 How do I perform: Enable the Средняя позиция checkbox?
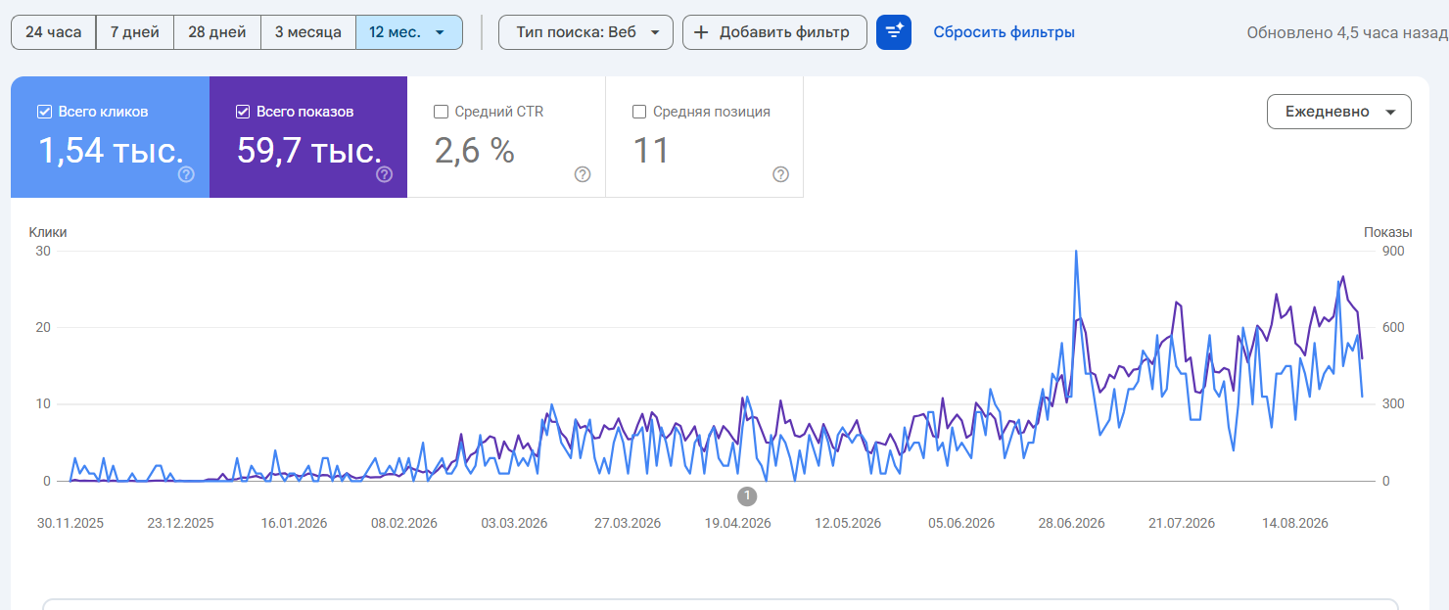pos(639,112)
